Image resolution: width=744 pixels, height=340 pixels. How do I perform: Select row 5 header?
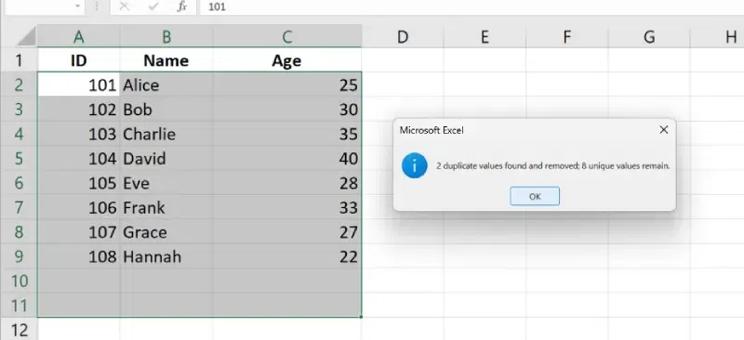(19, 158)
